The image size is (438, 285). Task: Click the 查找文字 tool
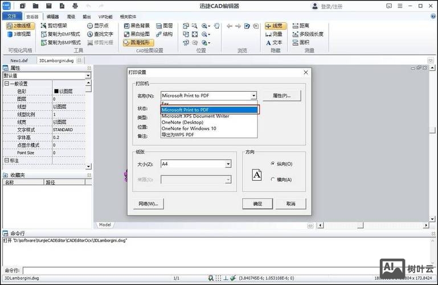[x=100, y=34]
